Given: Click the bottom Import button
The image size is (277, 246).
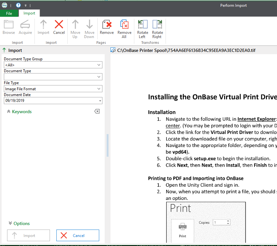Looking at the screenshot, I should point(28,235).
